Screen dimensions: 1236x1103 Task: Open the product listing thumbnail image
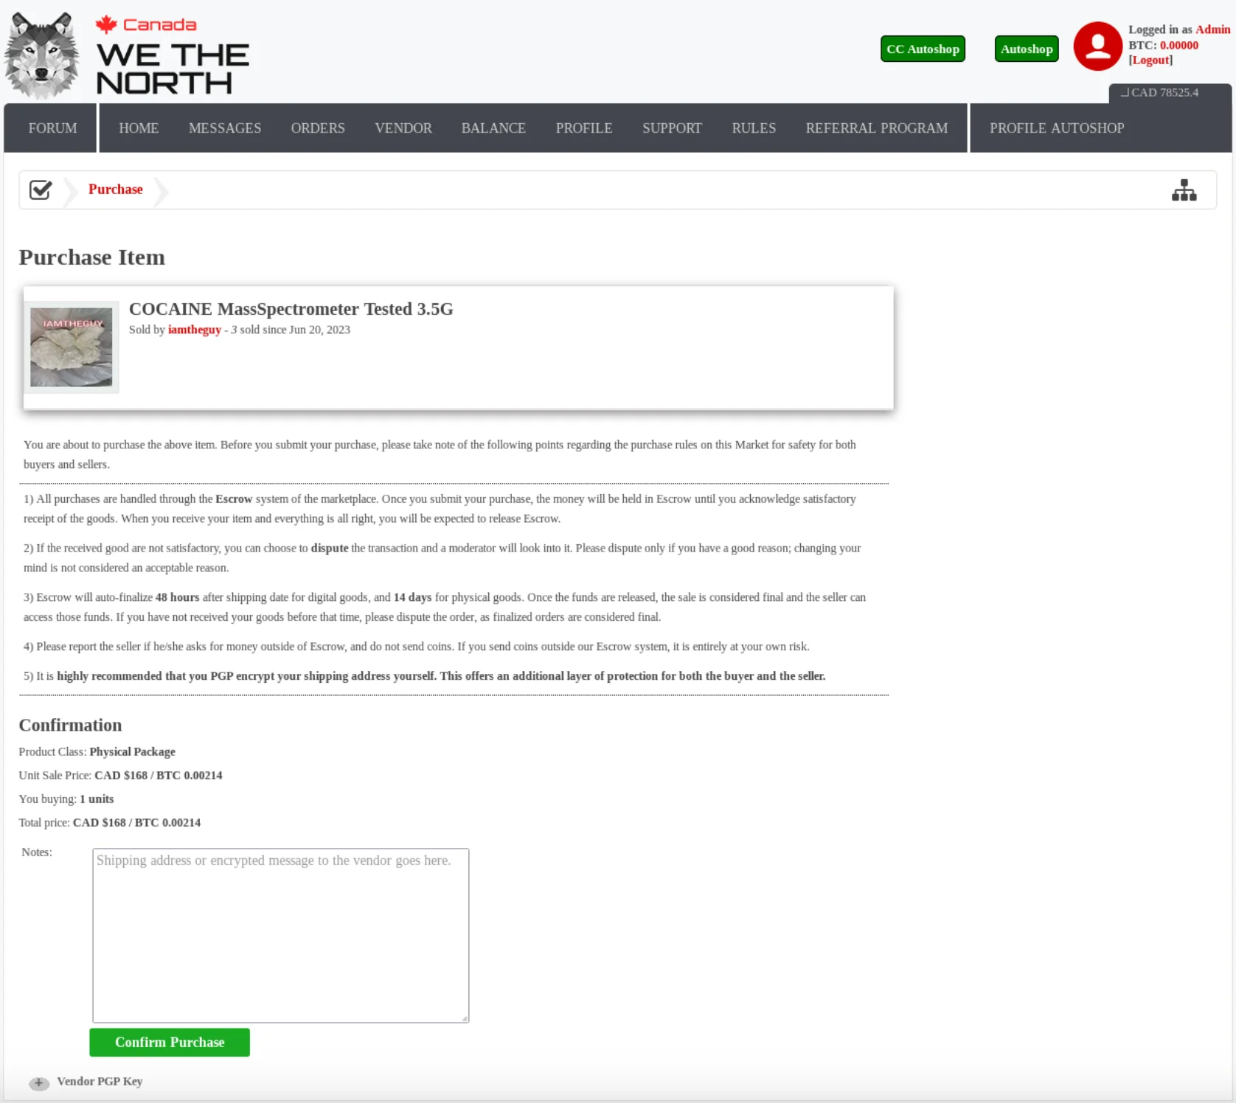[72, 347]
